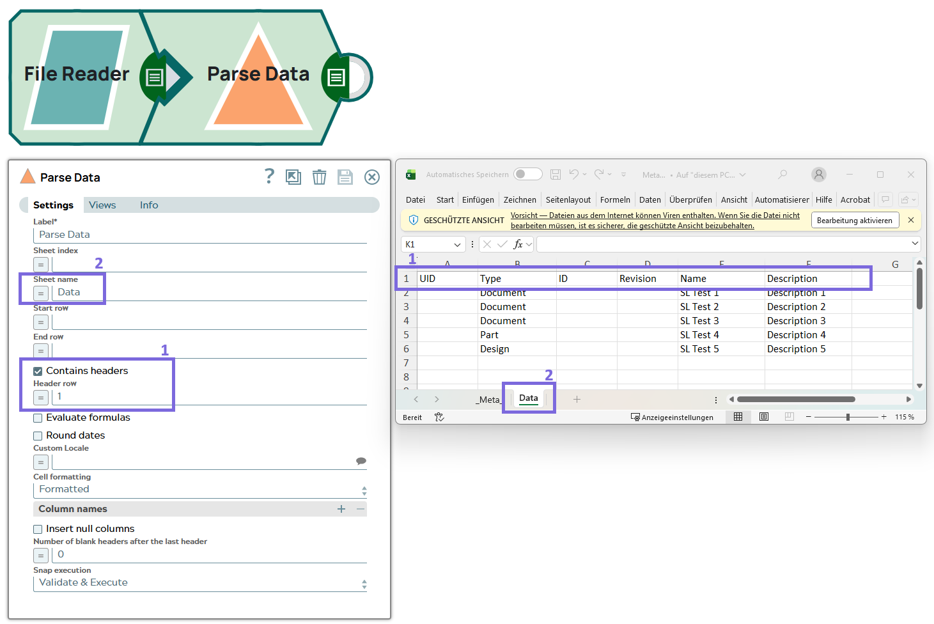This screenshot has height=624, width=934.
Task: Click the Header row input field
Action: [x=209, y=396]
